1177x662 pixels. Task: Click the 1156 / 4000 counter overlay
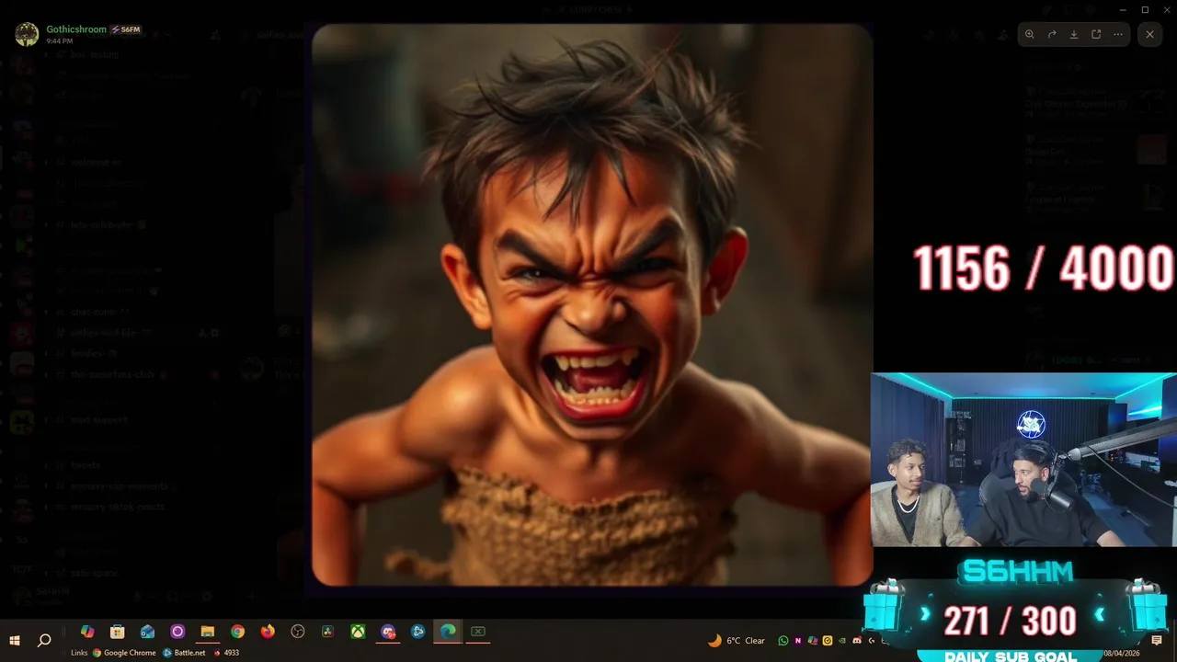pos(1044,268)
